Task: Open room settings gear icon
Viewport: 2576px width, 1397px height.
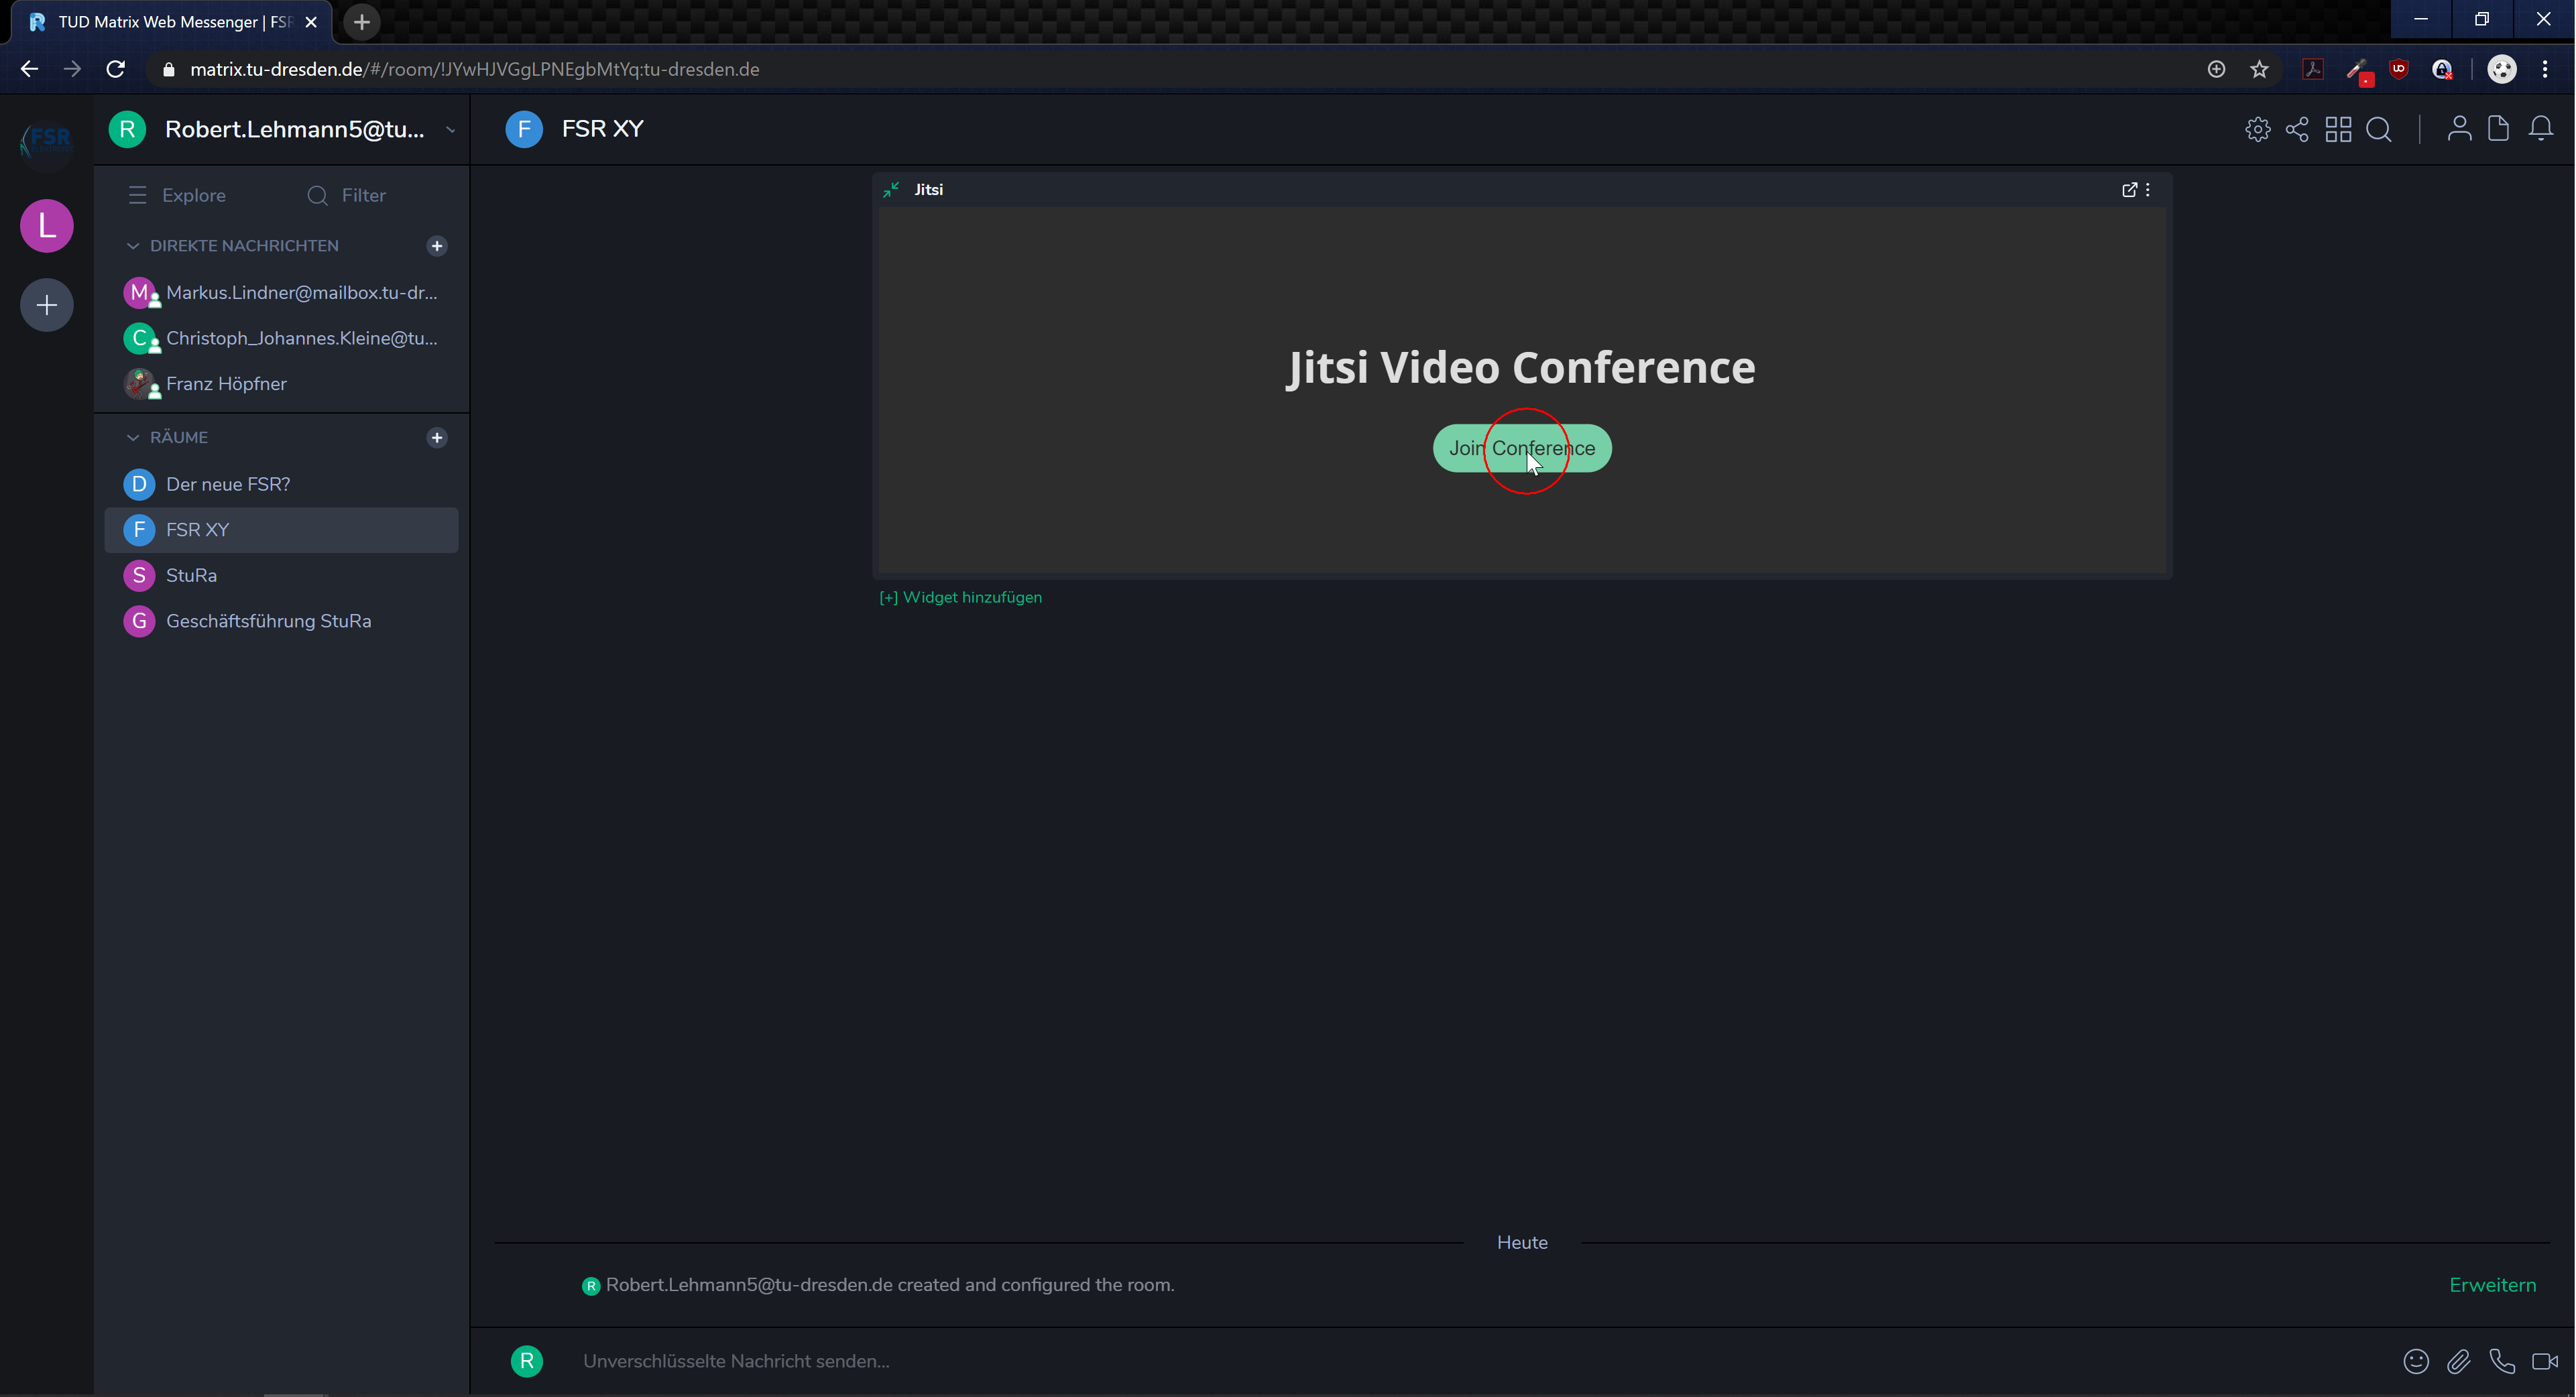Action: pyautogui.click(x=2257, y=129)
